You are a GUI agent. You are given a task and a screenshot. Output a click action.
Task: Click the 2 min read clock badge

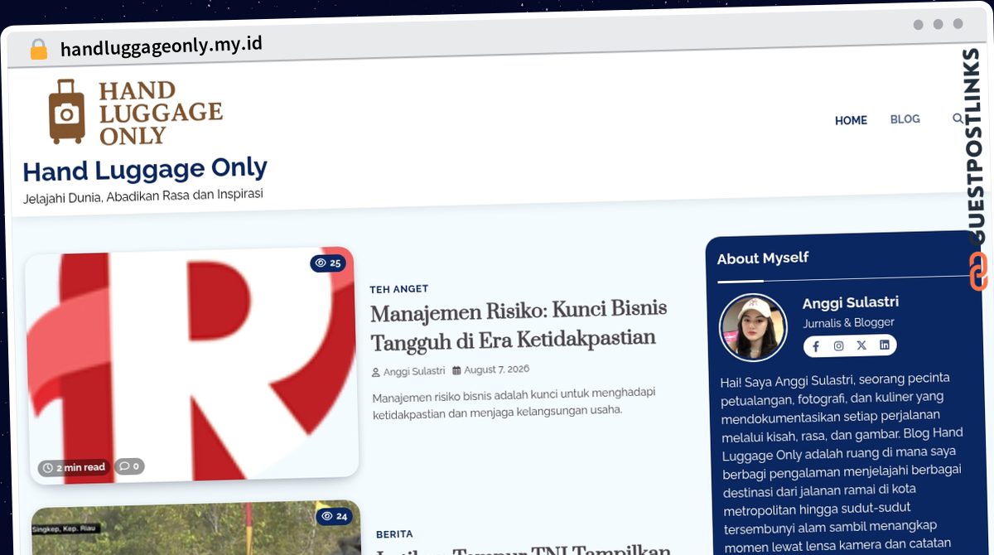(74, 468)
